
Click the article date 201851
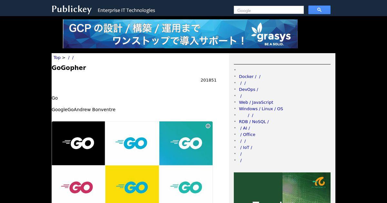pyautogui.click(x=208, y=80)
